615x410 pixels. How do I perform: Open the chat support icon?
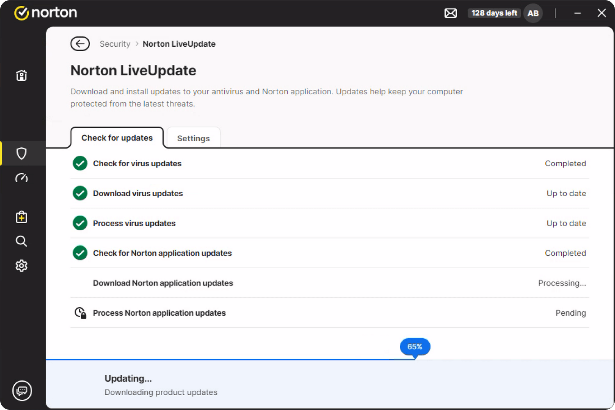pos(22,390)
